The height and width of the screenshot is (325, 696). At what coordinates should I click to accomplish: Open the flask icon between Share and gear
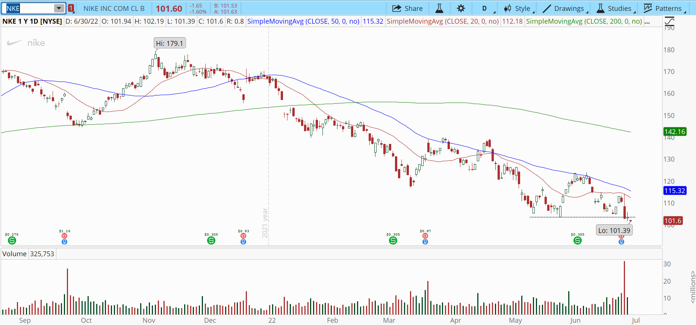pyautogui.click(x=439, y=8)
